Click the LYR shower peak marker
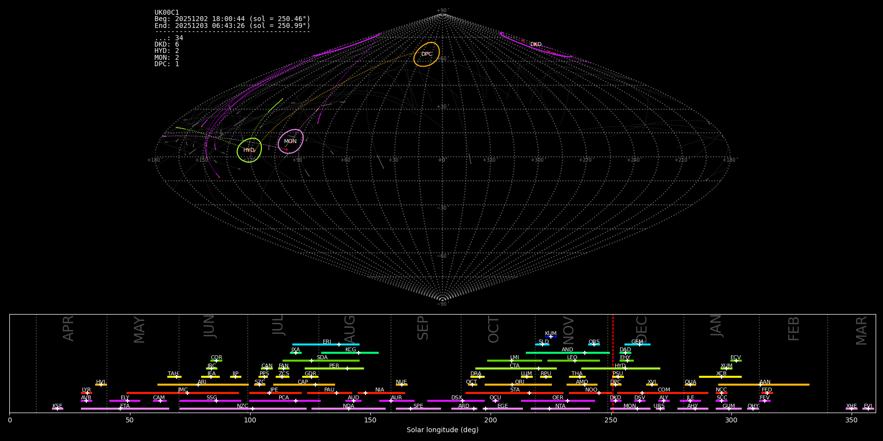Image resolution: width=883 pixels, height=441 pixels. pos(87,393)
